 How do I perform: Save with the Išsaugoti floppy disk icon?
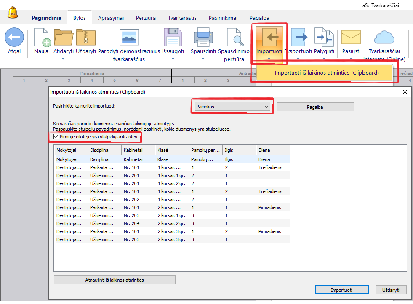[x=173, y=37]
